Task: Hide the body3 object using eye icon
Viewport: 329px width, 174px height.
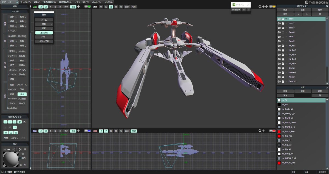Action: click(279, 28)
